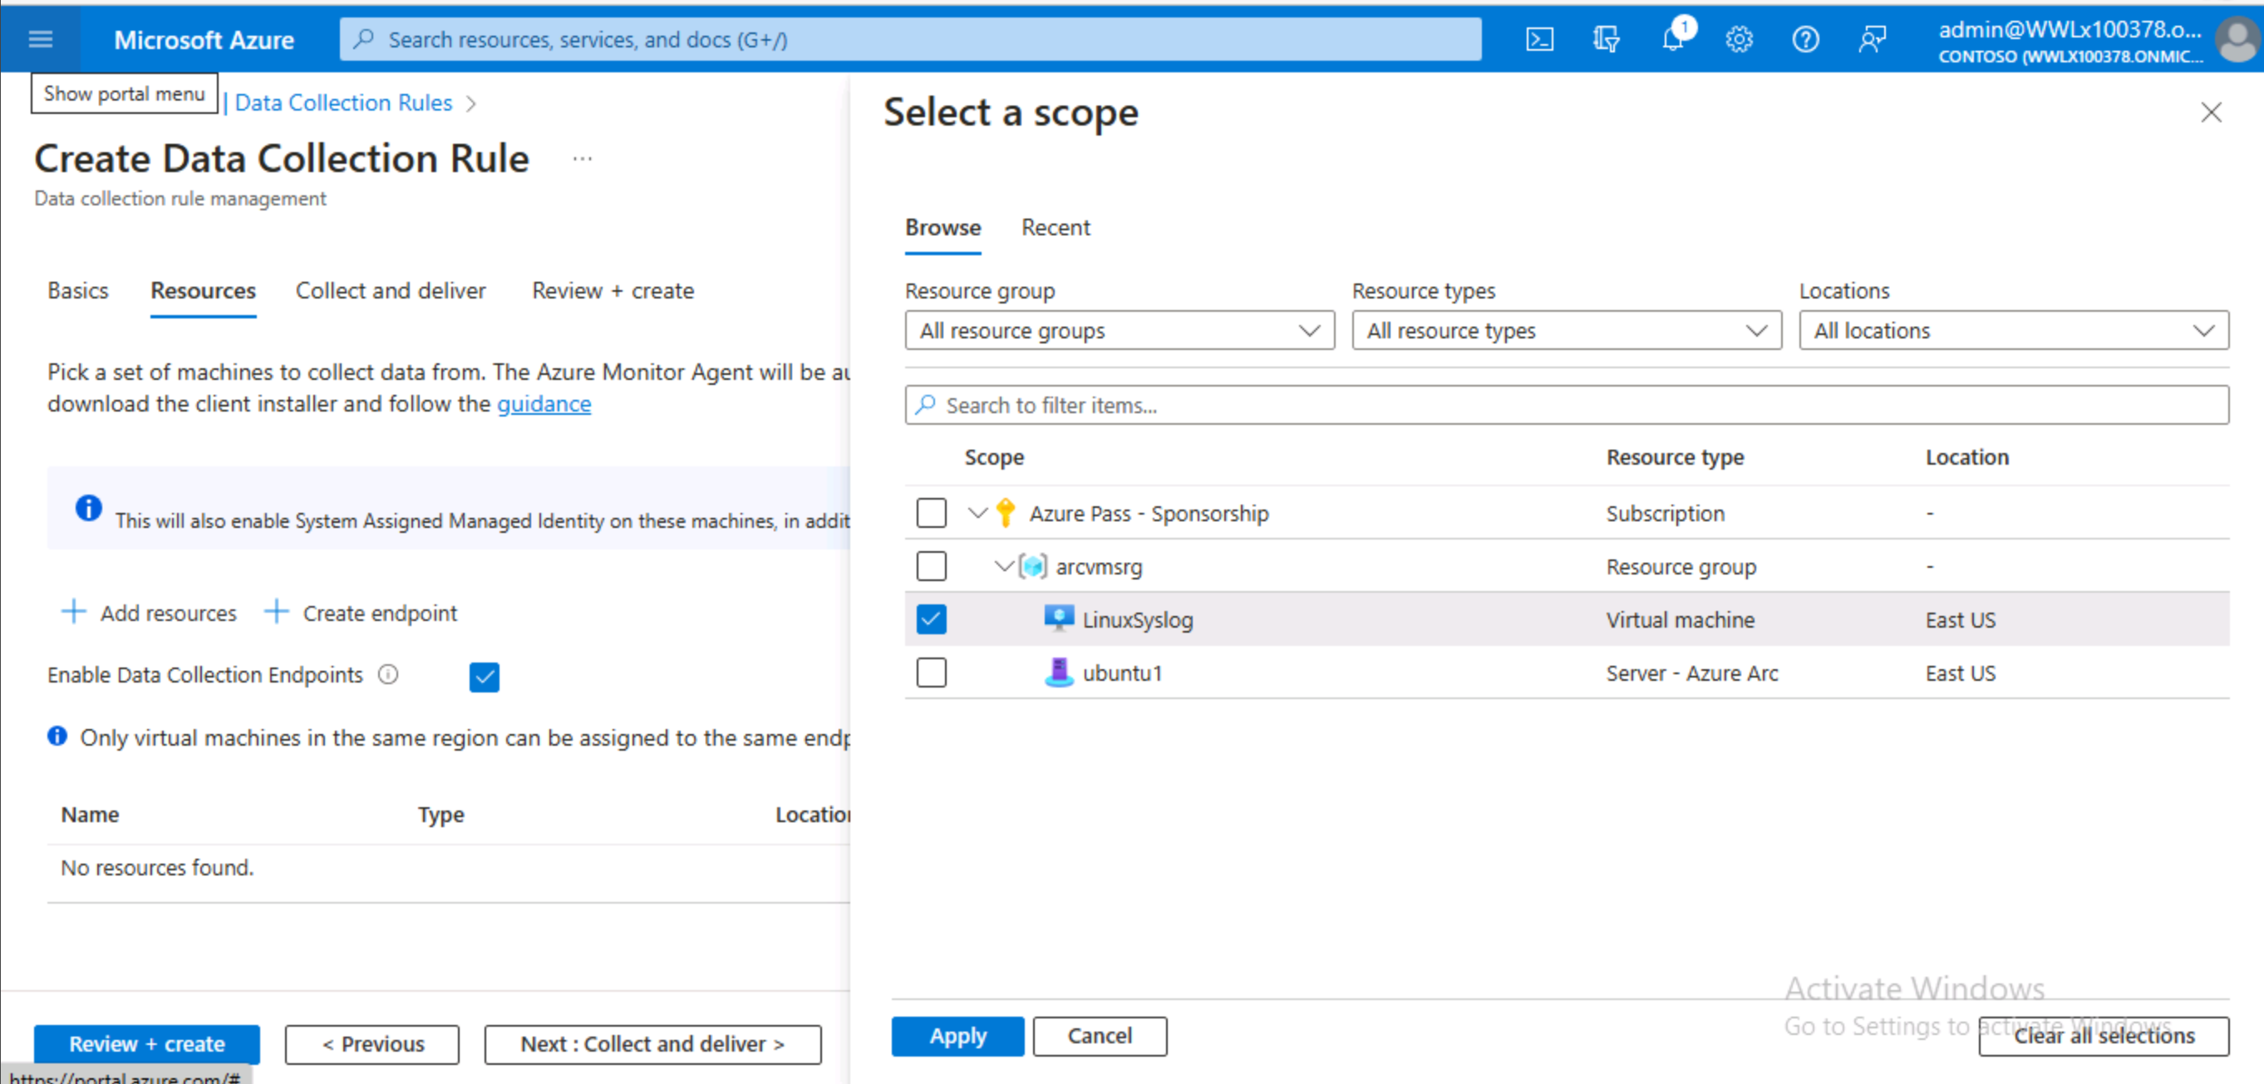
Task: Click the Apply button to confirm selection
Action: coord(954,1035)
